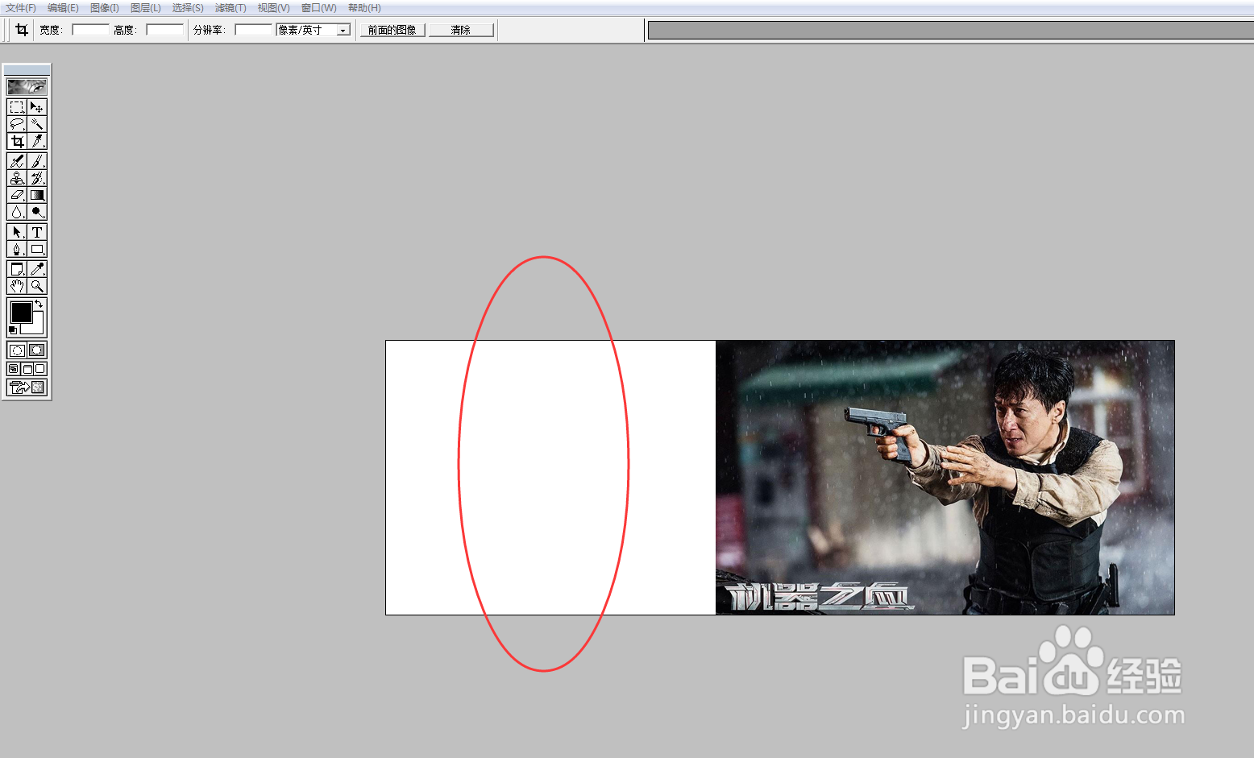Set Full Screen Mode without menu bar

(40, 369)
